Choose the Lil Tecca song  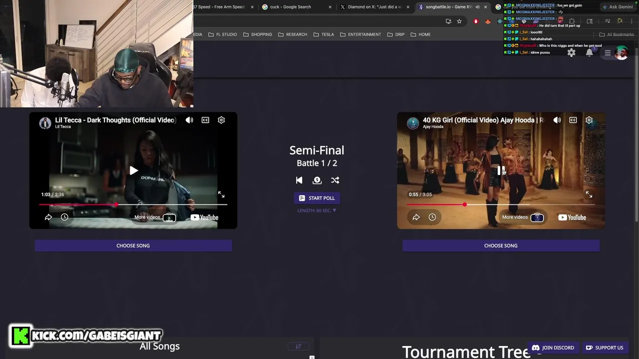click(x=133, y=245)
